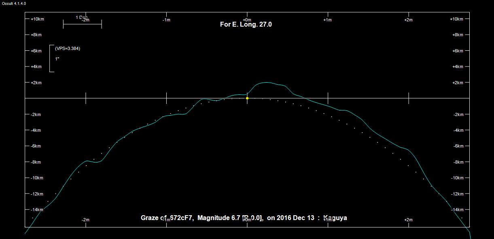The height and width of the screenshot is (239, 494).
Task: Click the graze caption text at bottom
Action: point(244,218)
